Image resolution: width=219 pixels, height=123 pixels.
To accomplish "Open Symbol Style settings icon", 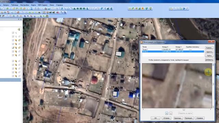I will pos(102,9).
